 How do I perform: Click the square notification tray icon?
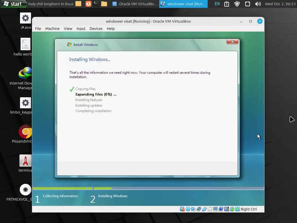click(x=247, y=4)
